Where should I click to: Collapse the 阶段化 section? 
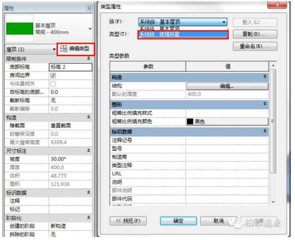point(89,217)
